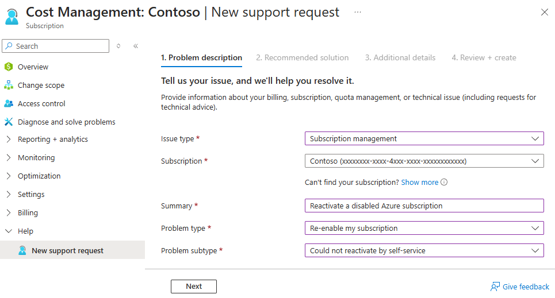The width and height of the screenshot is (555, 298).
Task: Click the info icon next to Show more
Action: click(x=444, y=182)
